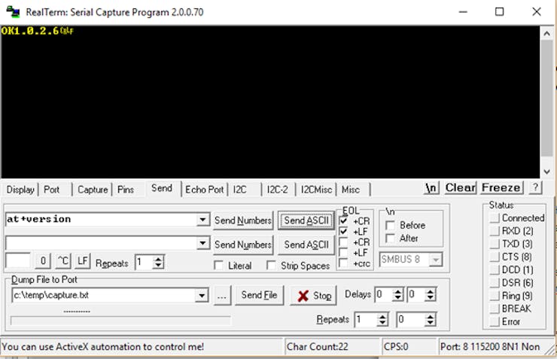Viewport: 557px width, 359px height.
Task: Open the I2CMisc tab
Action: [316, 190]
